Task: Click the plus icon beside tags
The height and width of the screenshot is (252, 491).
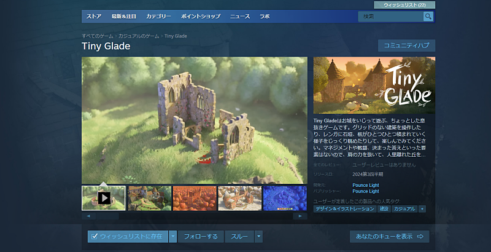Action: coord(422,209)
